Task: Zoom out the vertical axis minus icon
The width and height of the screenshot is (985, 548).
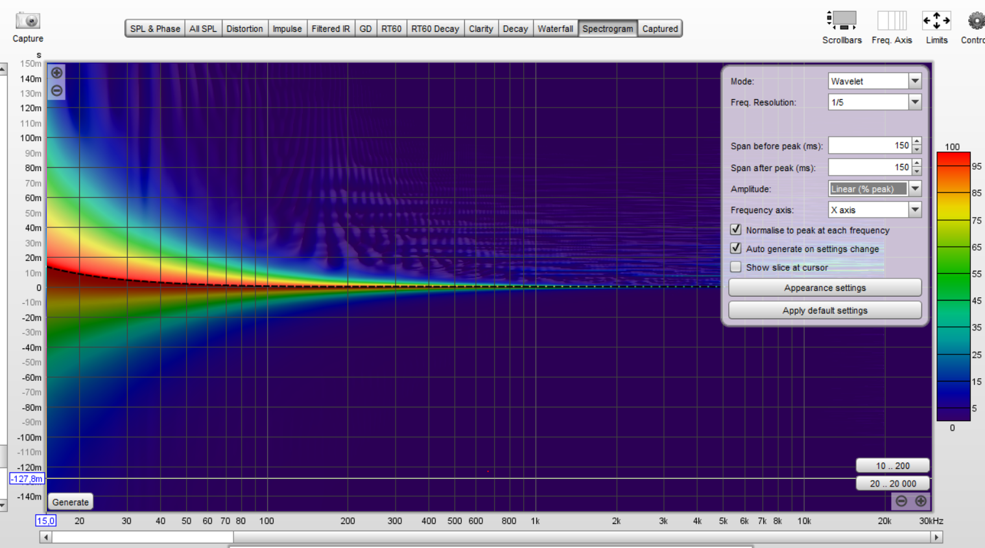Action: pyautogui.click(x=57, y=91)
